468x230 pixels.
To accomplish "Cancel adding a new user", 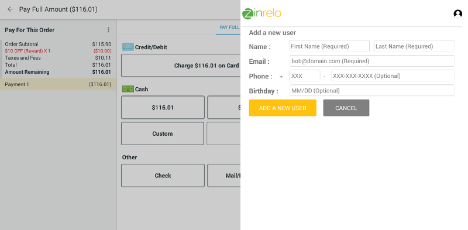I will click(346, 108).
